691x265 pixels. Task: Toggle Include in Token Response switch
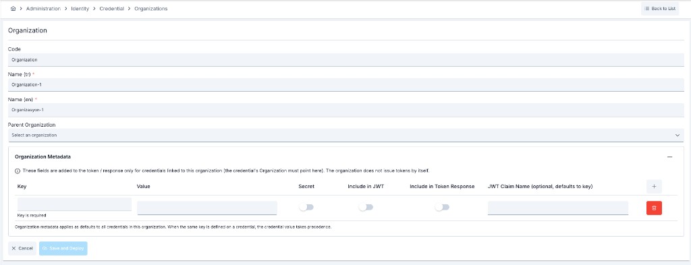coord(442,207)
